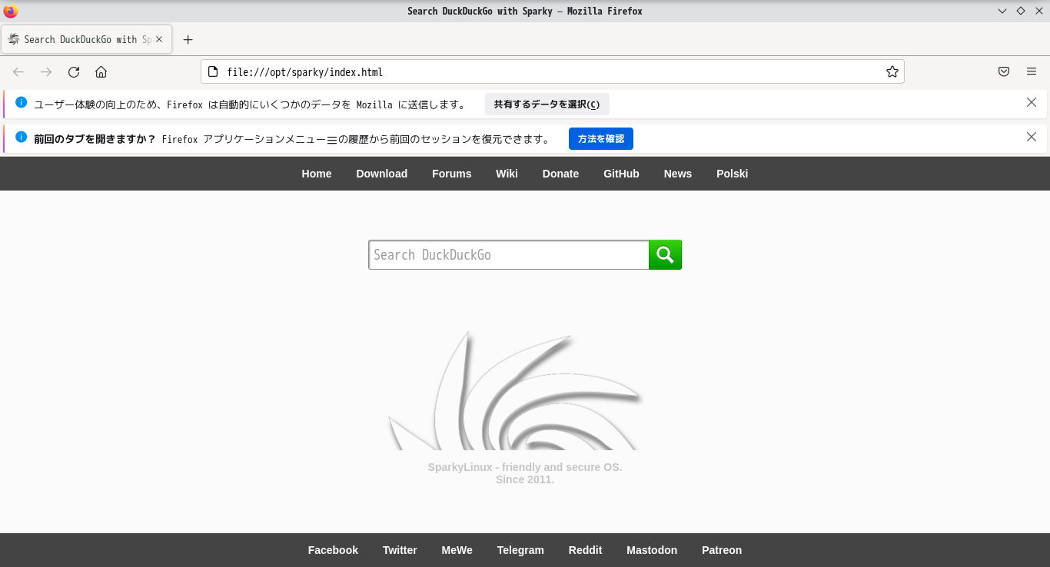1050x567 pixels.
Task: Dismiss the Mozilla data sharing notification
Action: [x=1032, y=102]
